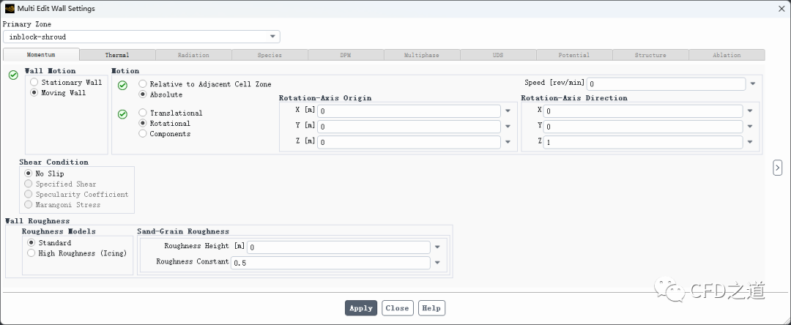Image resolution: width=791 pixels, height=325 pixels.
Task: Open Rotation-Axis Origin X dropdown arrow
Action: [508, 111]
